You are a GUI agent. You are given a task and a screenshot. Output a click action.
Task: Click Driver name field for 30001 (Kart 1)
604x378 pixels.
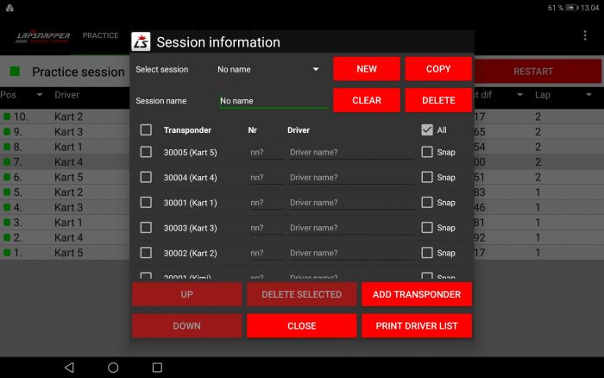coord(352,203)
